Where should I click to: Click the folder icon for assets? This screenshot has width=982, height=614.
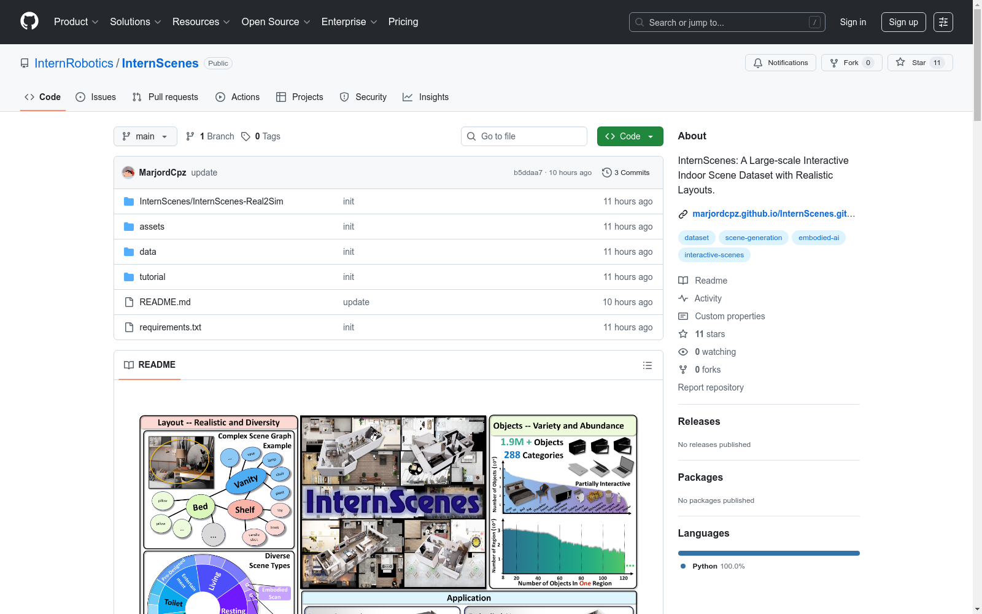(x=129, y=227)
